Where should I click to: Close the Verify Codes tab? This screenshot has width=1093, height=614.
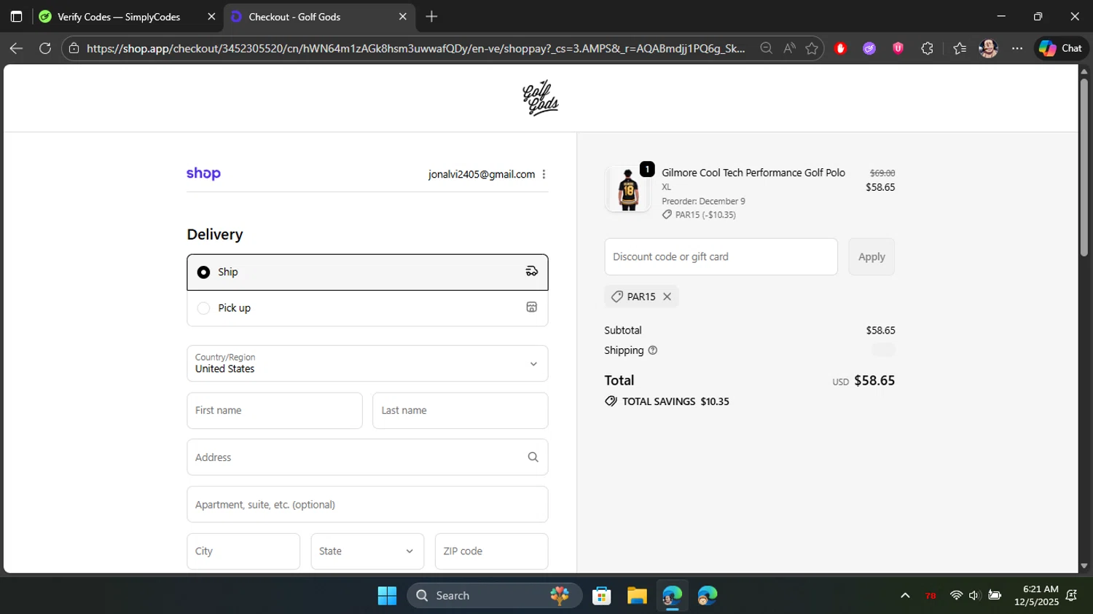pos(211,17)
